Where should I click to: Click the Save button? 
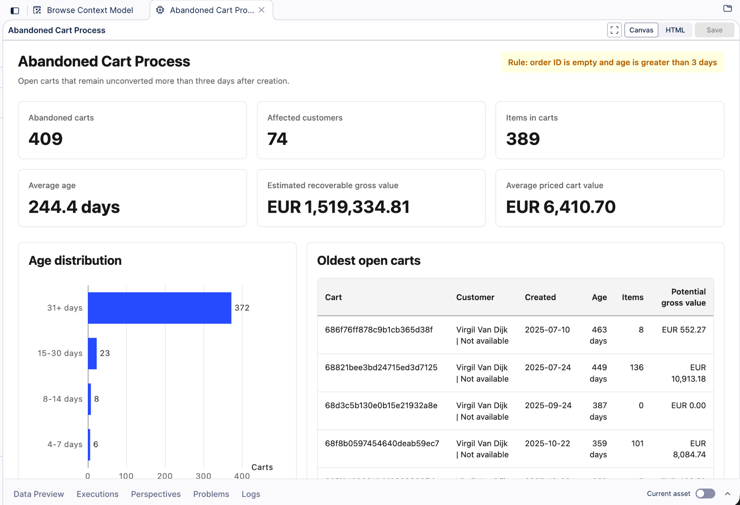click(x=714, y=30)
